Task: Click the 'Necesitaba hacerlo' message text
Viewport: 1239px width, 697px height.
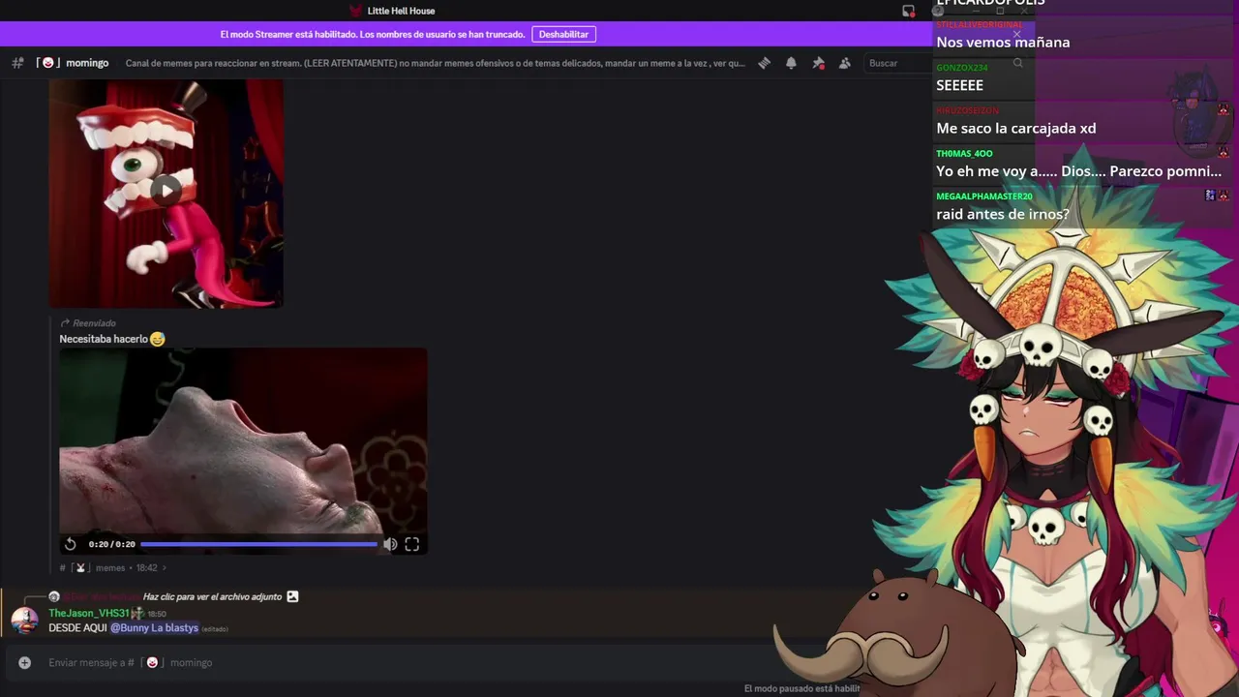Action: click(104, 339)
